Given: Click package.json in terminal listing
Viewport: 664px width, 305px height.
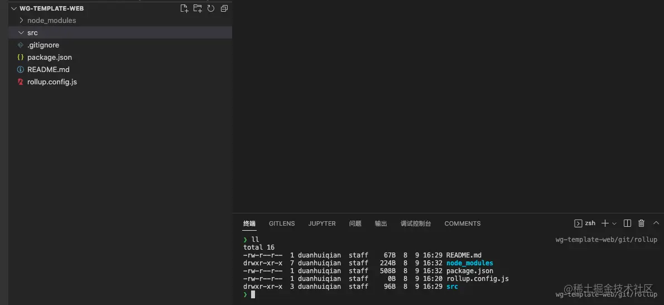Looking at the screenshot, I should (x=470, y=270).
